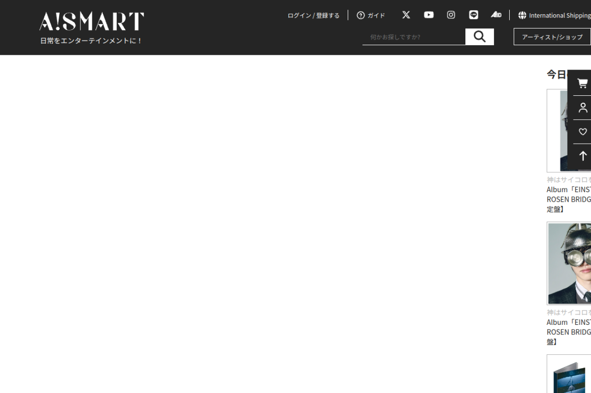Click the アーティスト/ショップ button
591x393 pixels.
(552, 37)
